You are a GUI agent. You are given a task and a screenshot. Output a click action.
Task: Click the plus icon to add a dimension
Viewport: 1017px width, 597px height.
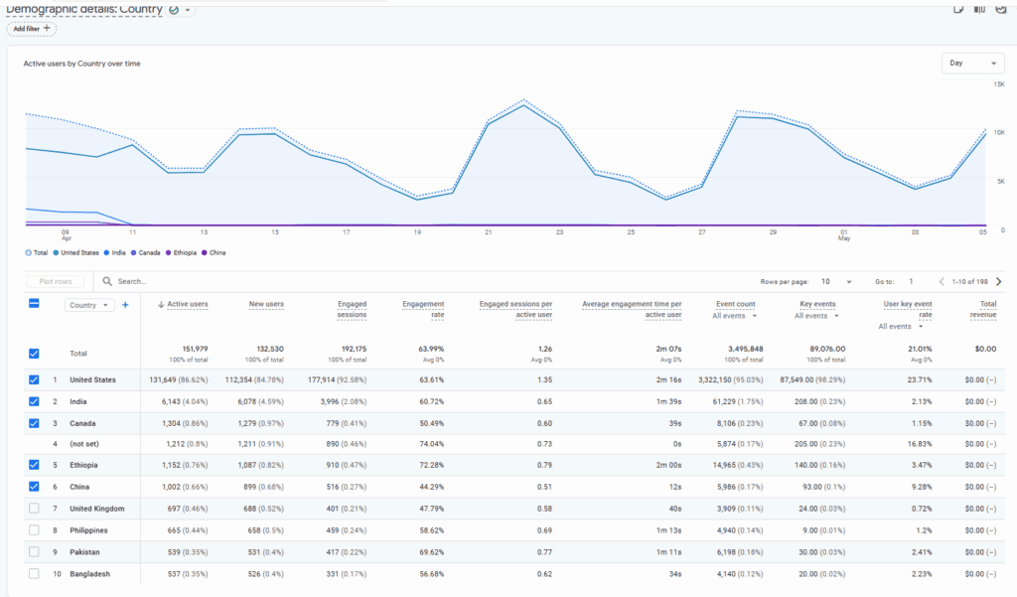coord(125,304)
